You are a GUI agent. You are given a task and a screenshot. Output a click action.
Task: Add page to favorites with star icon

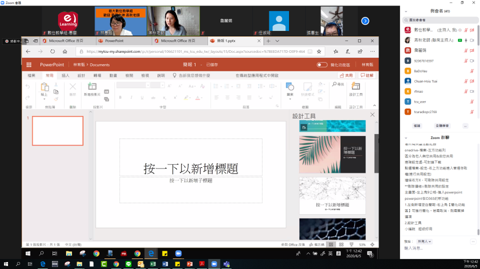pos(319,51)
